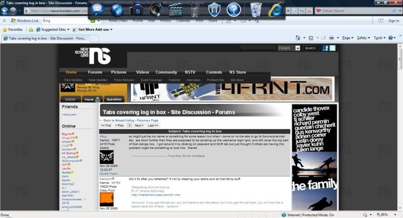This screenshot has width=403, height=218.
Task: Follow the Back to thread listing link
Action: 118,121
